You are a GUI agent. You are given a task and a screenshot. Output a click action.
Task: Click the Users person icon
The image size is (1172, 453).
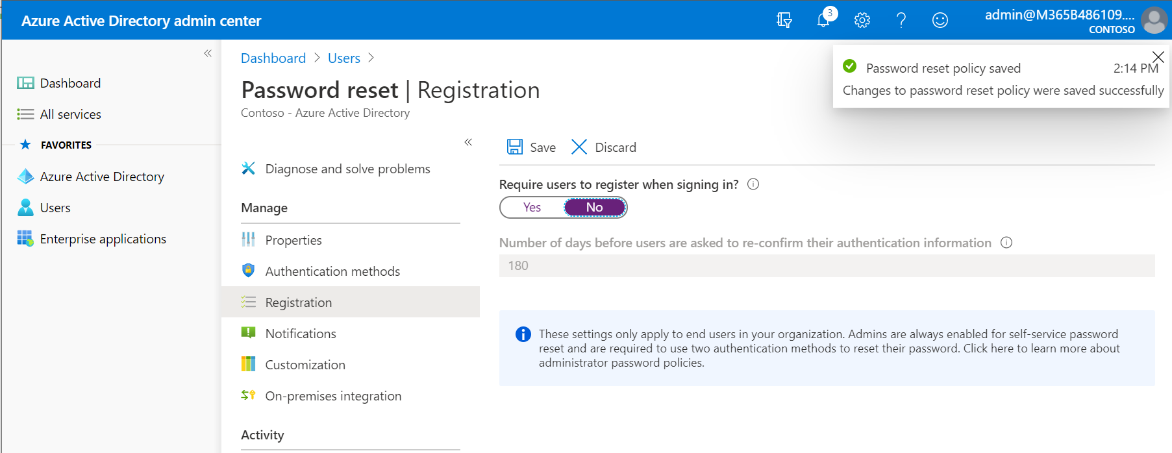pyautogui.click(x=25, y=208)
